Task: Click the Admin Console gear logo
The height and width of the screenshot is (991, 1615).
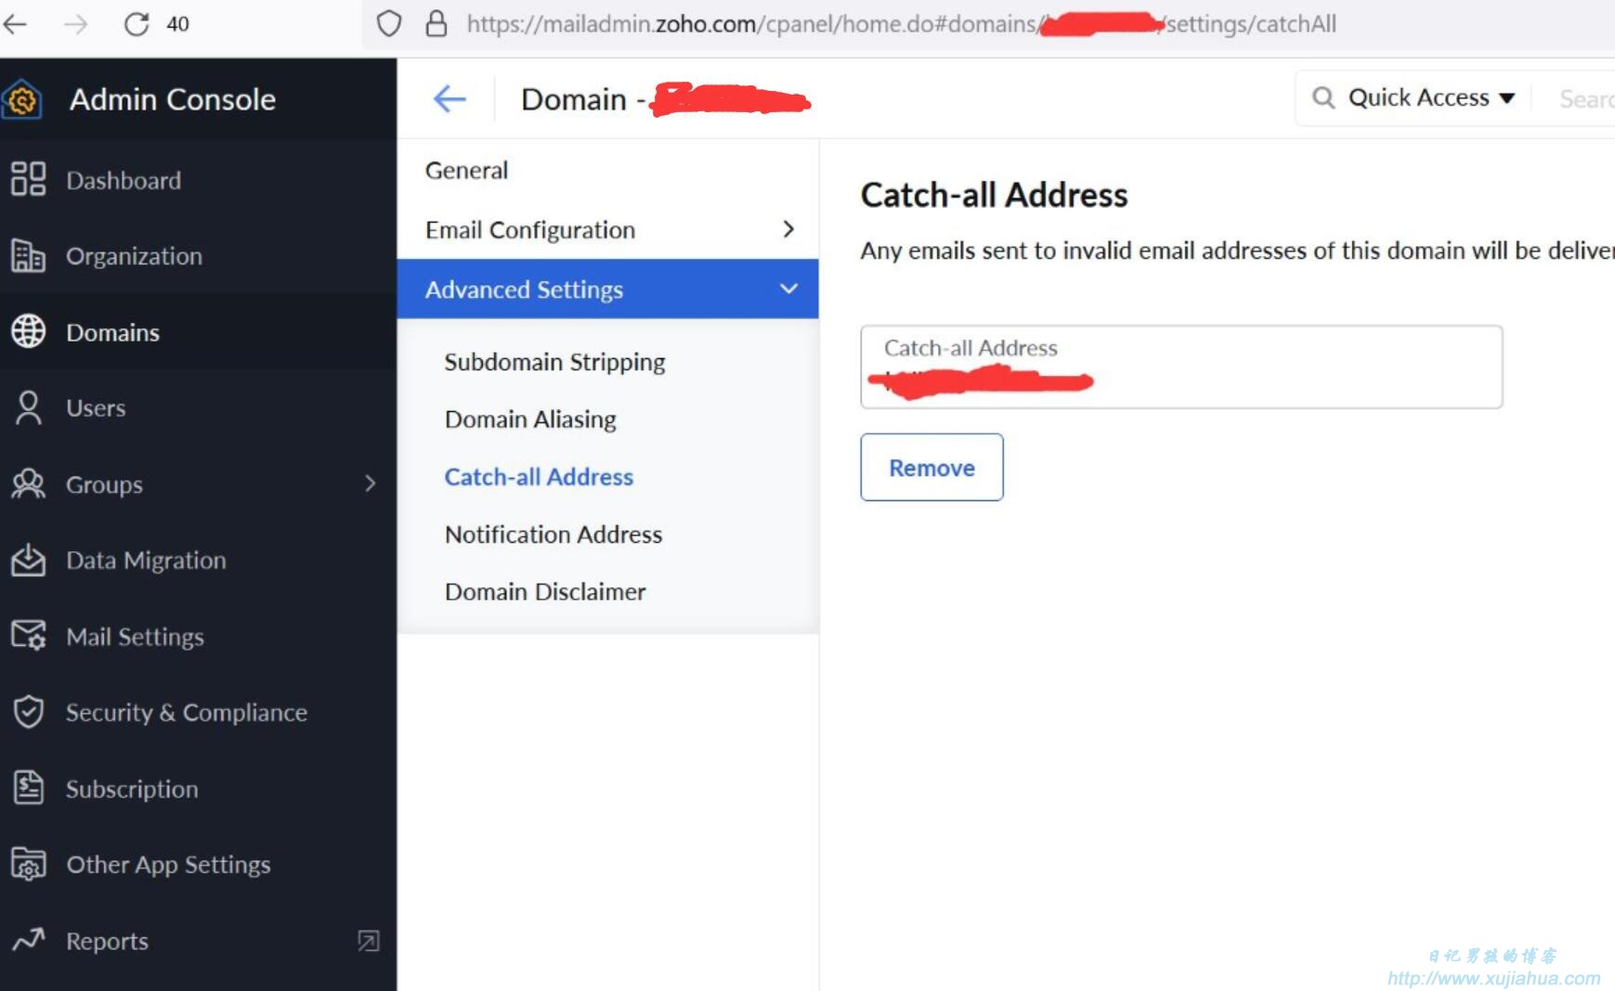Action: [22, 99]
